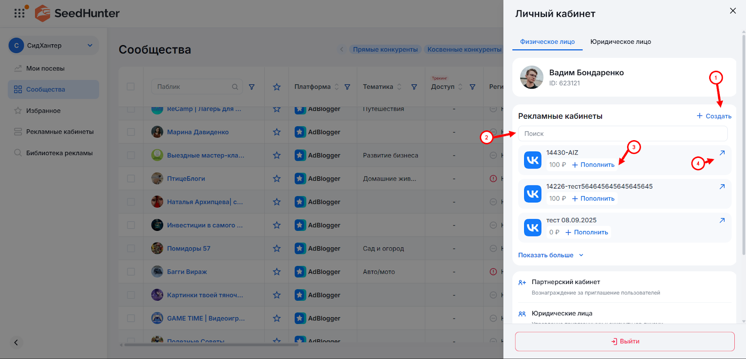The image size is (746, 359).
Task: Open Рекламные кабинеты in the sidebar
Action: 60,132
